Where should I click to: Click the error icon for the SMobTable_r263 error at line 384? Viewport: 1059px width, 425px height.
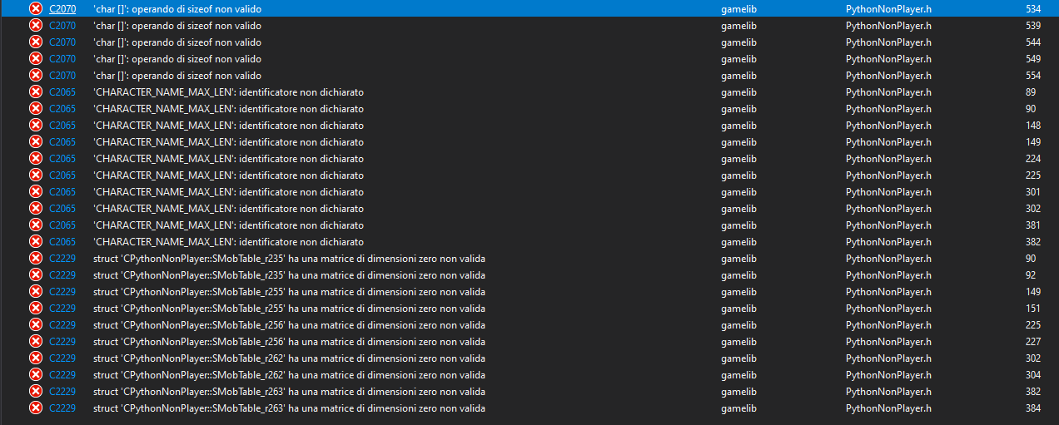click(36, 408)
